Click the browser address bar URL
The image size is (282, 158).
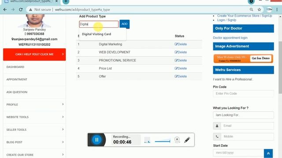tap(82, 10)
